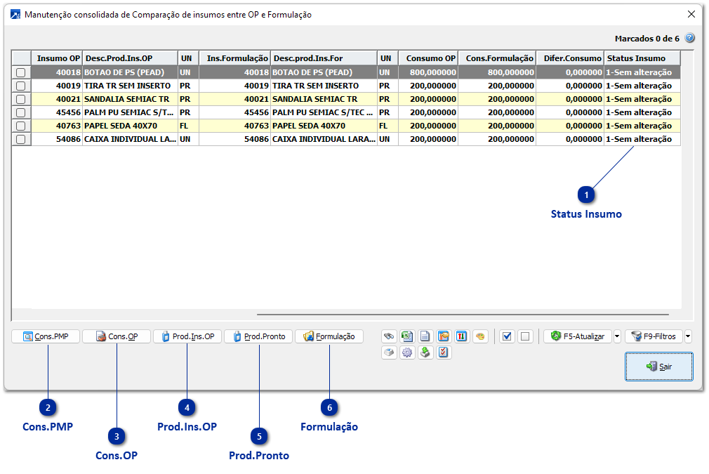
Task: Select the CAIXA INDIVIDUAL LARA description cell
Action: click(130, 139)
